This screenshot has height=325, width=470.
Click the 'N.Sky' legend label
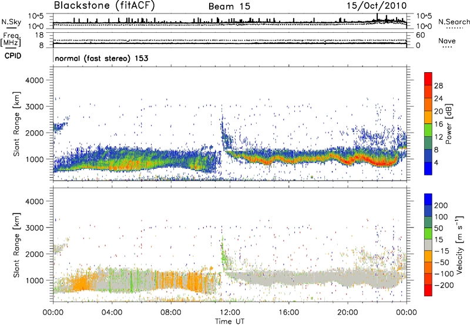click(11, 22)
